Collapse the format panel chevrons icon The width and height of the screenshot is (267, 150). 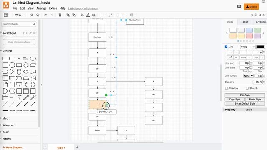[264, 15]
